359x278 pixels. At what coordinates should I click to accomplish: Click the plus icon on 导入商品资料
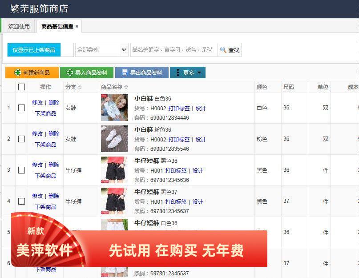point(69,73)
